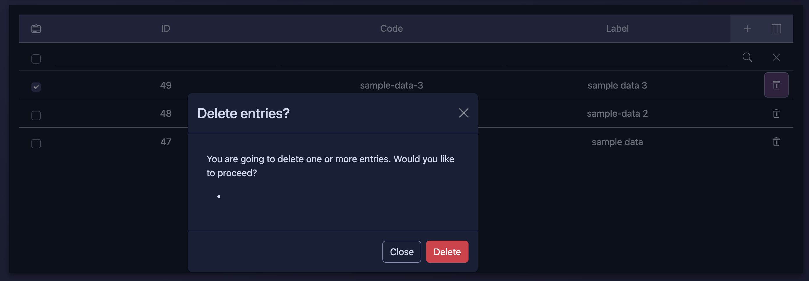Sort by the ID column header

coord(166,28)
